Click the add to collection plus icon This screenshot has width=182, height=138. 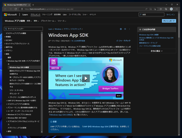(125, 29)
